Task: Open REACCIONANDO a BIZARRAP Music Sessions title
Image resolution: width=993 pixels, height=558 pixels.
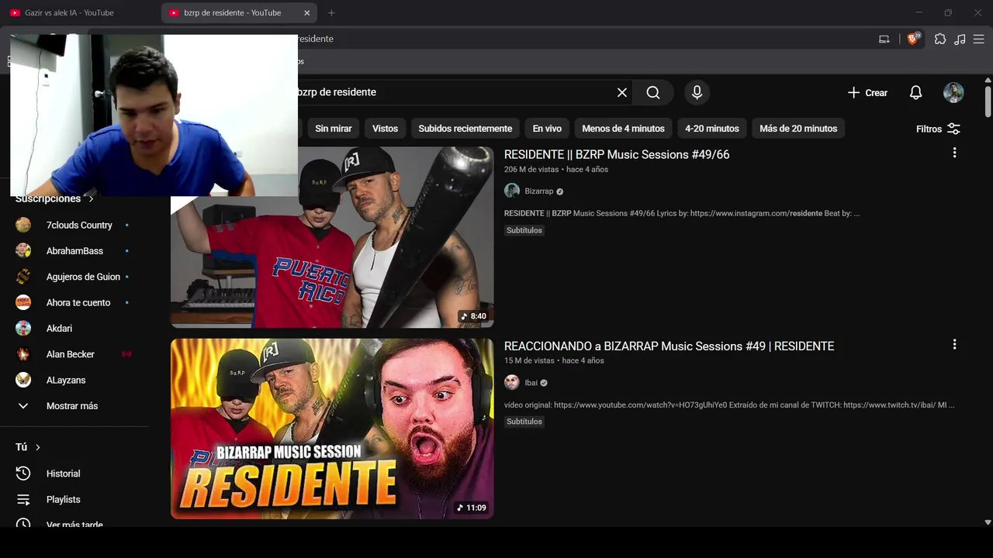Action: [669, 346]
